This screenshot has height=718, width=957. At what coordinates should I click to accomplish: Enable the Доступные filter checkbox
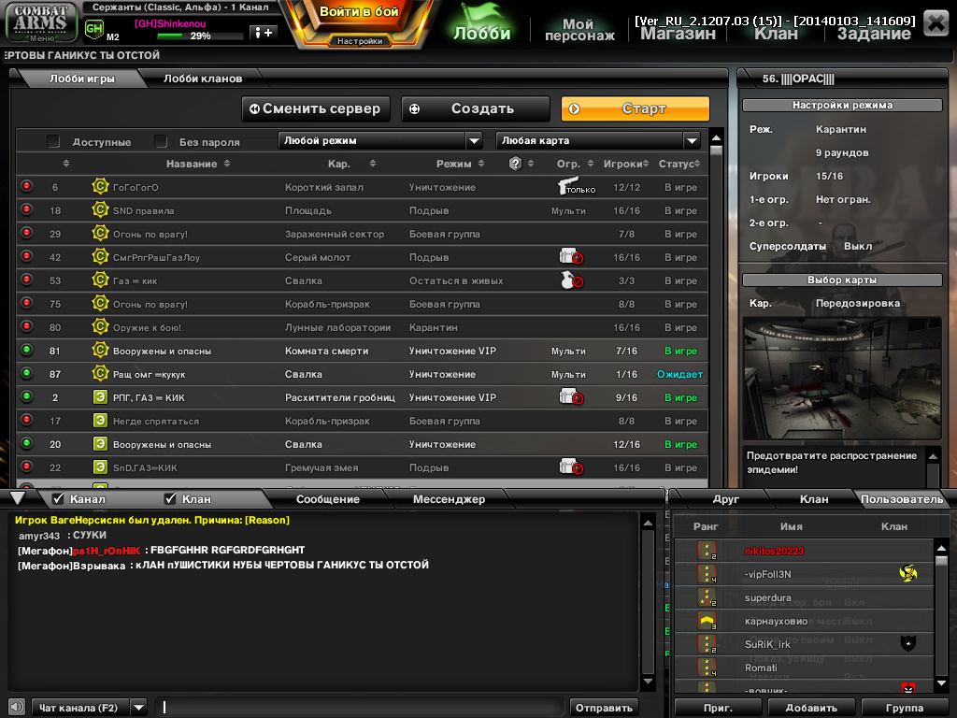(x=53, y=142)
